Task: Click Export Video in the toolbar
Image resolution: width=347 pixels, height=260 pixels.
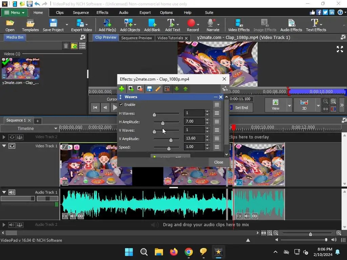Action: (x=81, y=25)
